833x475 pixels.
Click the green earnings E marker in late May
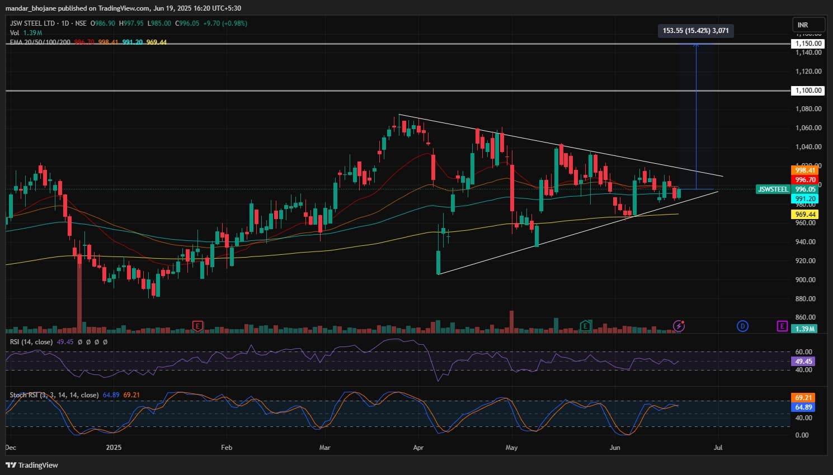point(586,326)
